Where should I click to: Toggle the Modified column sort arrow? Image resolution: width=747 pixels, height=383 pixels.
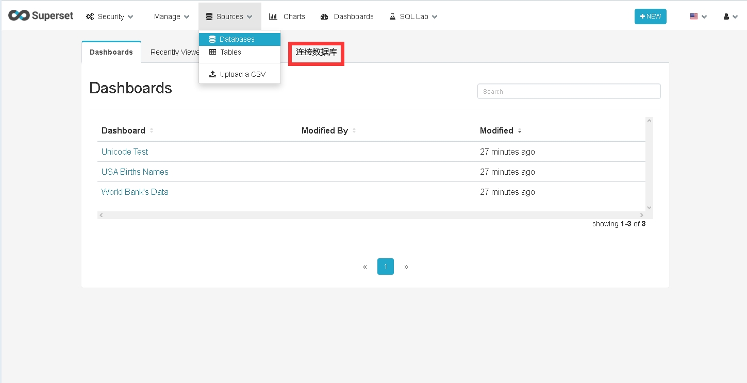(x=520, y=131)
